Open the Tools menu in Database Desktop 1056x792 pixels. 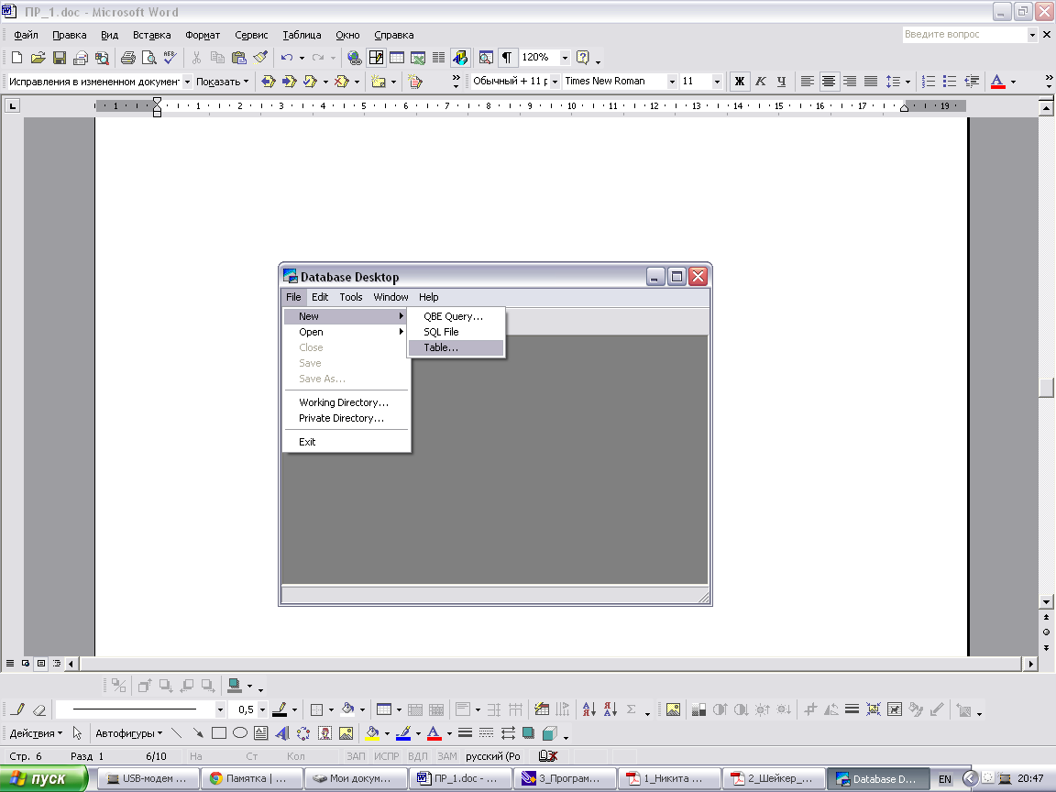coord(350,297)
